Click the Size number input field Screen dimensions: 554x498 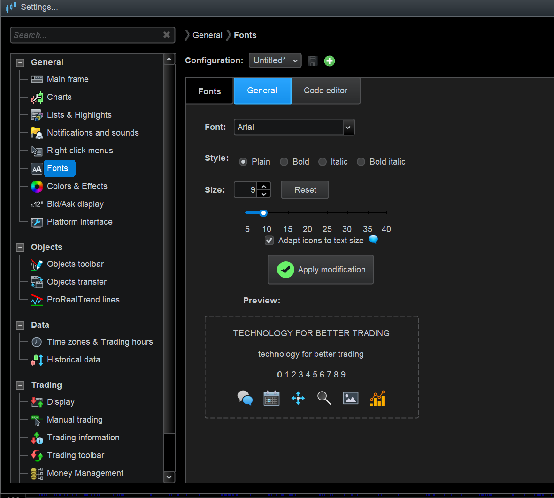coord(246,190)
